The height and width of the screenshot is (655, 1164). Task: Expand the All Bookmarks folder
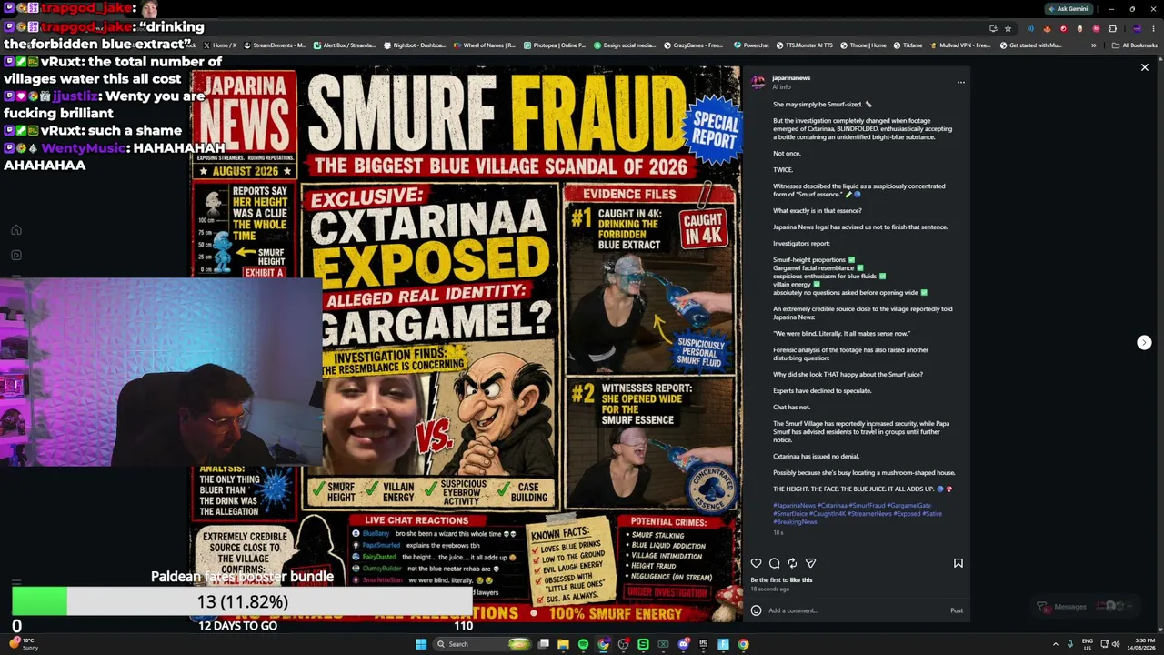[1135, 45]
